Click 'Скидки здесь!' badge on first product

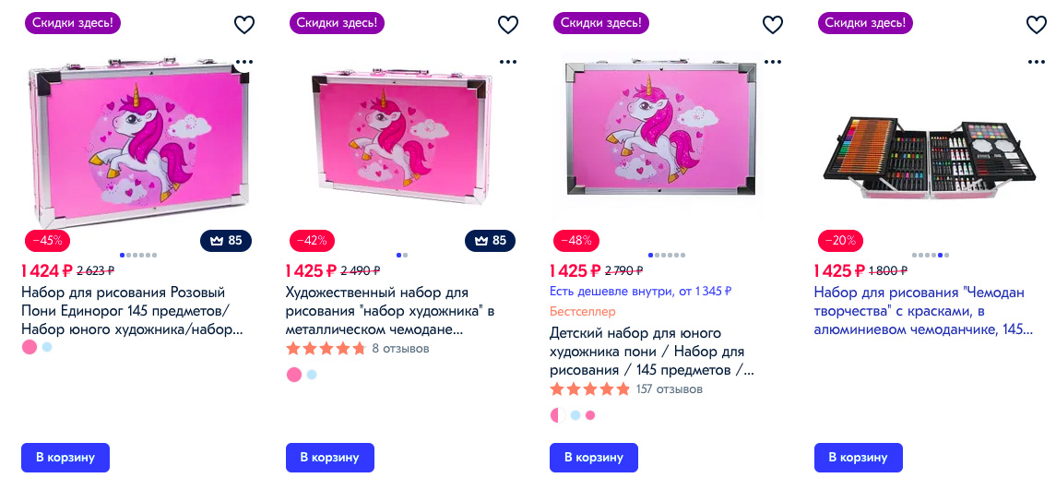pyautogui.click(x=74, y=23)
